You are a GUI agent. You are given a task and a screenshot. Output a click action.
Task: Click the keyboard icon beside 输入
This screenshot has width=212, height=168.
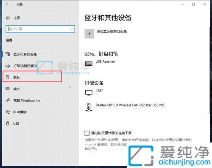coord(8,89)
